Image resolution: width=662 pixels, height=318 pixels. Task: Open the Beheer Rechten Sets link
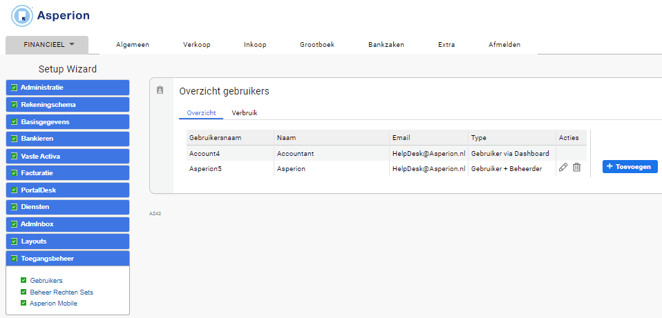(62, 292)
